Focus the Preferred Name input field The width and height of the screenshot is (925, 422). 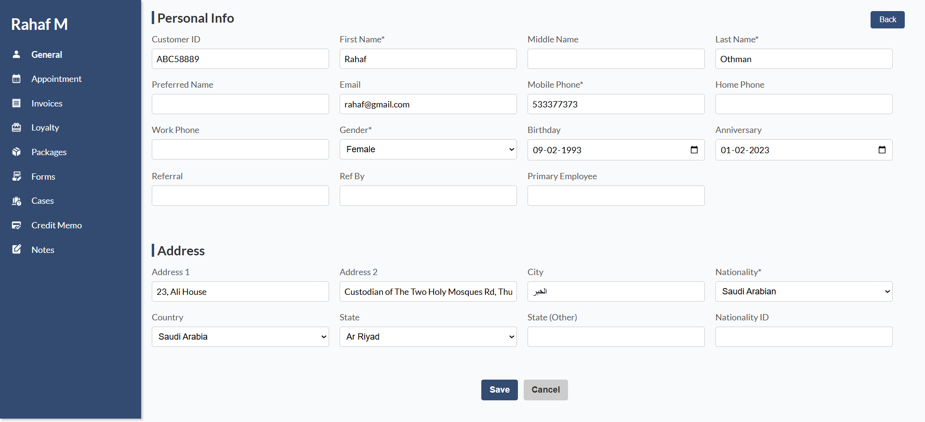click(240, 104)
